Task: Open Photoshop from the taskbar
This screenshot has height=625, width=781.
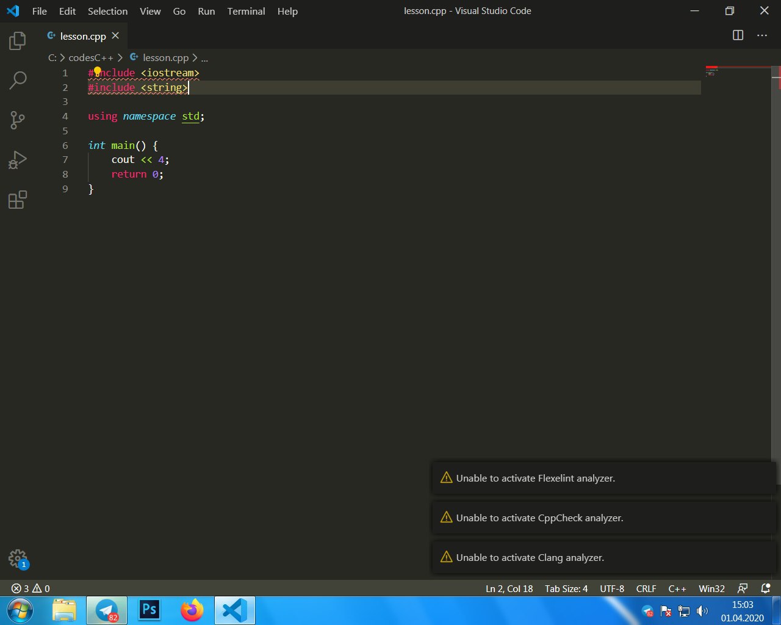Action: 149,610
